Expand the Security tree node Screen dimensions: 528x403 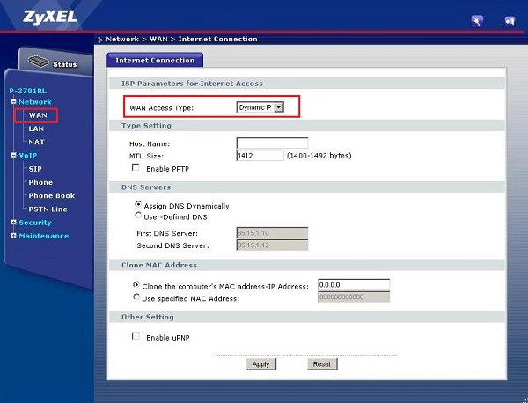coord(13,223)
